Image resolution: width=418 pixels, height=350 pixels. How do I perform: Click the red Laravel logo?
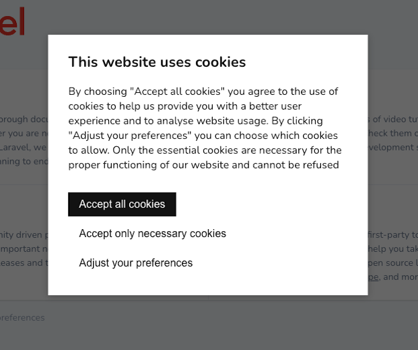13,21
